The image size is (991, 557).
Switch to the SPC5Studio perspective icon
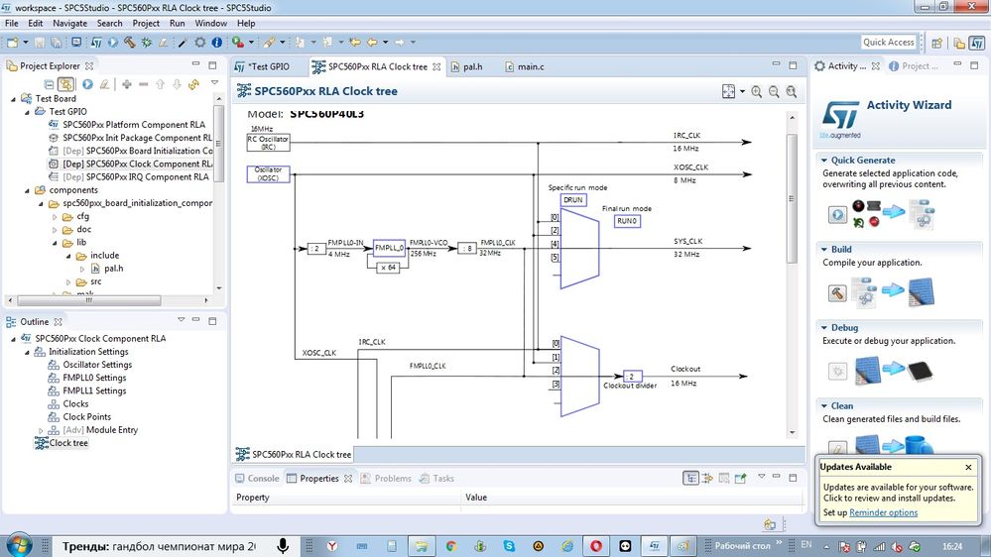977,43
